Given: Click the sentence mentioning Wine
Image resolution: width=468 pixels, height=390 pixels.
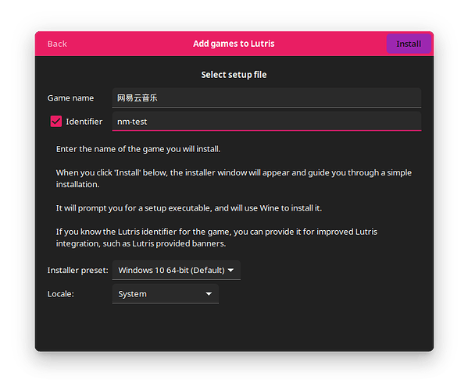Looking at the screenshot, I should [x=189, y=208].
